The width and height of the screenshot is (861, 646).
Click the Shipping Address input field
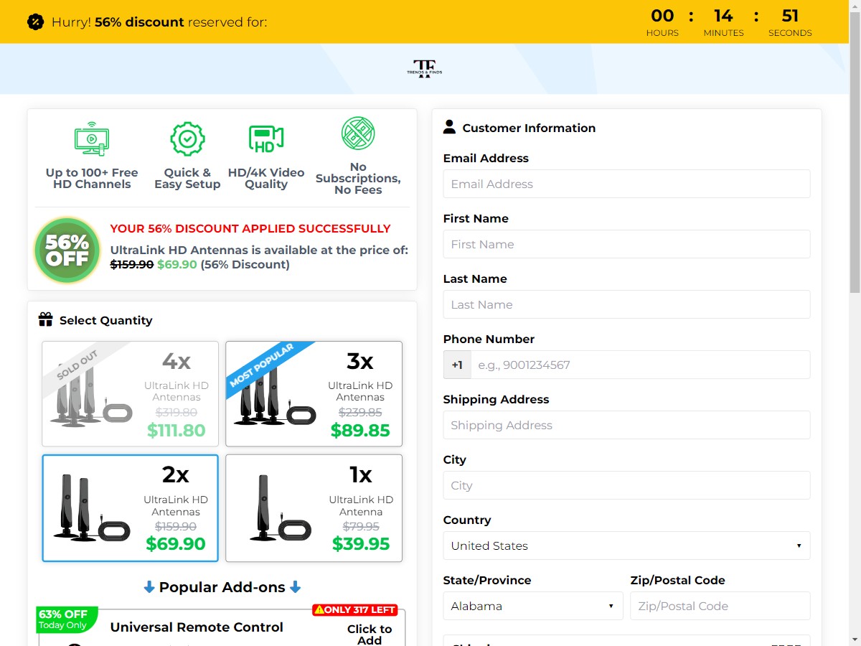626,425
